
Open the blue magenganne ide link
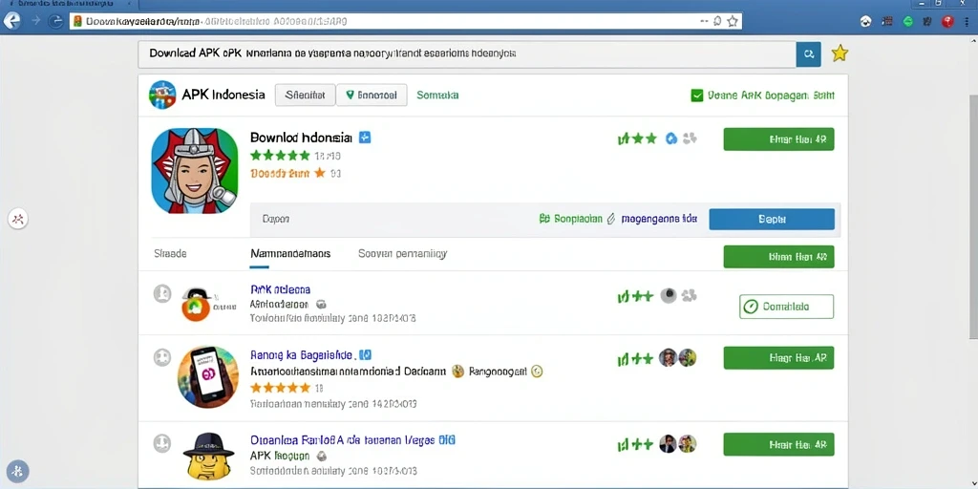pyautogui.click(x=659, y=219)
